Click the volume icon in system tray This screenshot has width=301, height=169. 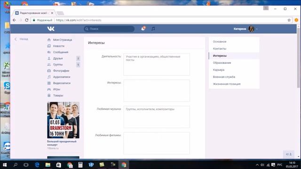(x=262, y=165)
